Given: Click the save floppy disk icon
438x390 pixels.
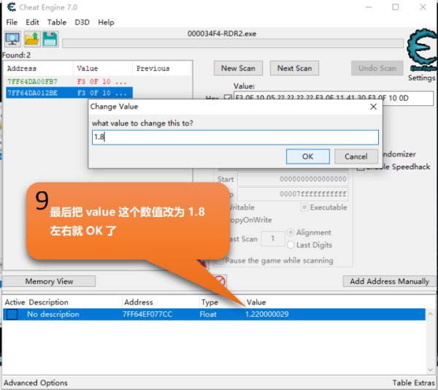Looking at the screenshot, I should pos(50,39).
